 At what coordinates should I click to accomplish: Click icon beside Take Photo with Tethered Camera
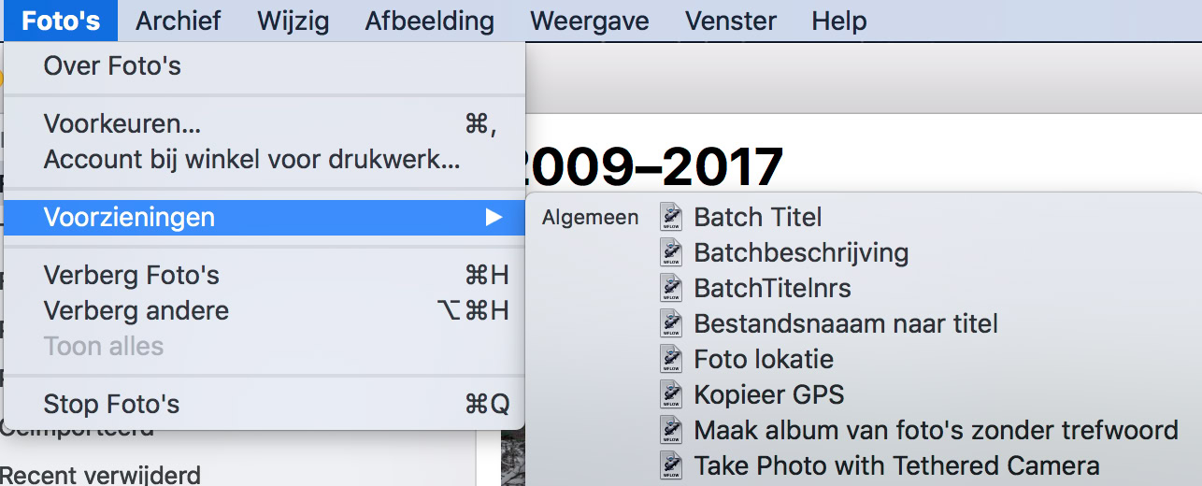pyautogui.click(x=670, y=465)
